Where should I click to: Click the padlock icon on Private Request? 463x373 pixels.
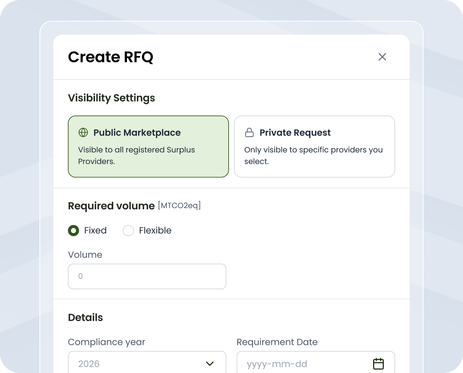point(249,133)
